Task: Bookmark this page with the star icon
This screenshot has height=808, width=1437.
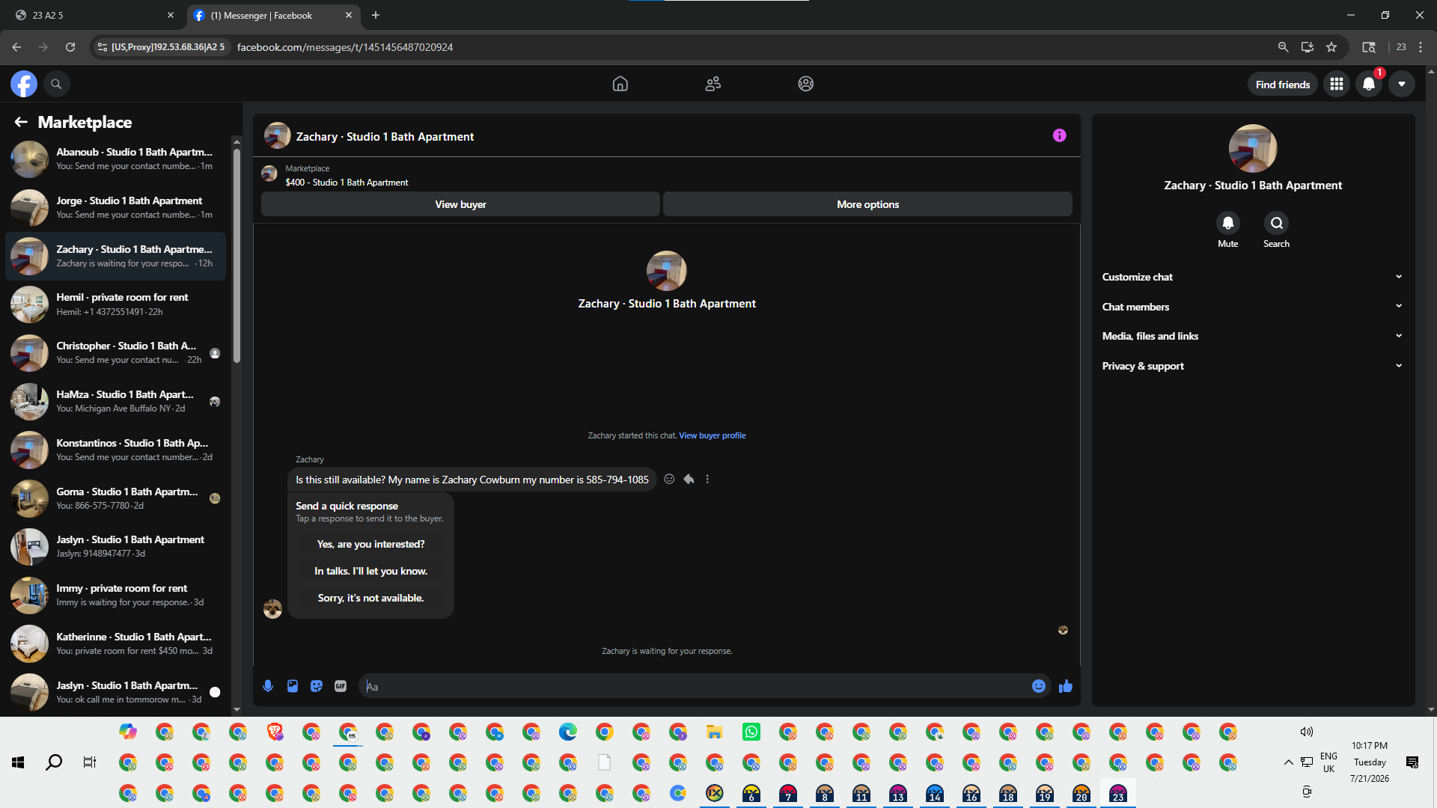Action: tap(1331, 47)
